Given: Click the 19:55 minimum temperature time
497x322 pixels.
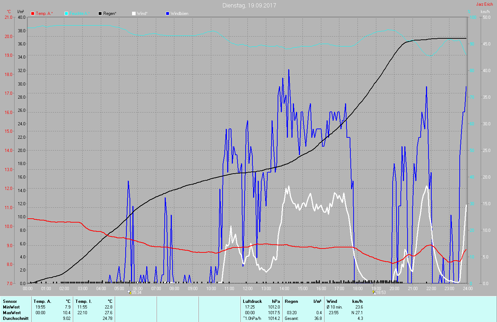Looking at the screenshot, I should [x=40, y=307].
